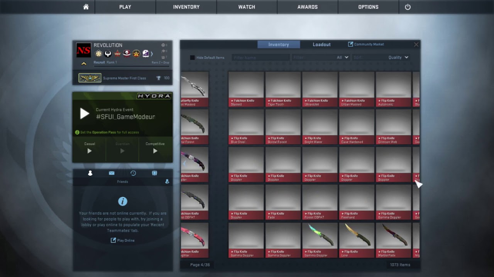
Task: Select Falchion Knife Stained item
Action: click(246, 89)
